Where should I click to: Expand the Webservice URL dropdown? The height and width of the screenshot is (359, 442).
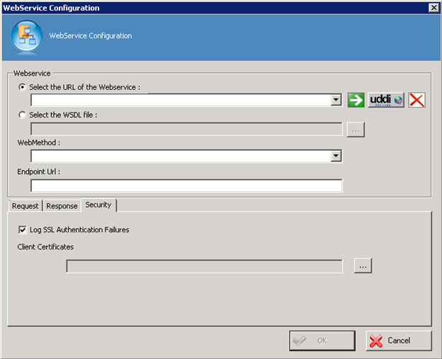336,101
